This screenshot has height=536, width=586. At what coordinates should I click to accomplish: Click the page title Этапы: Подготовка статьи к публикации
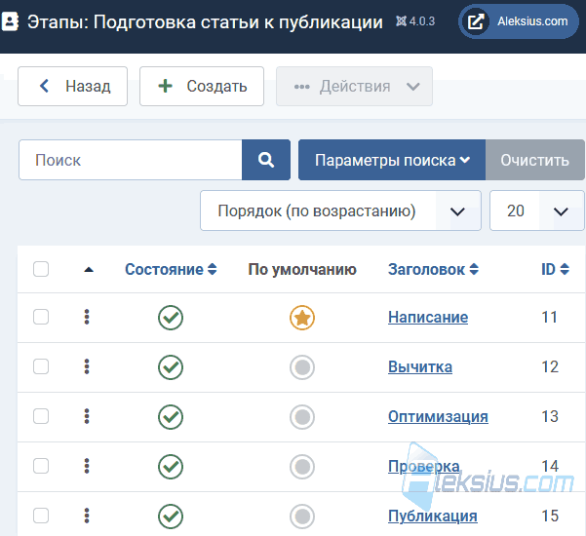(x=205, y=22)
